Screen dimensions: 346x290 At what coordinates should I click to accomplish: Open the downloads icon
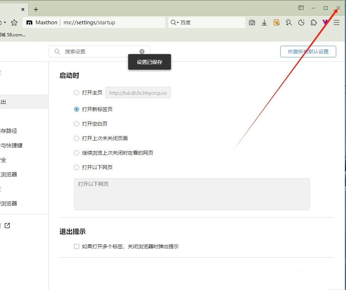[264, 23]
